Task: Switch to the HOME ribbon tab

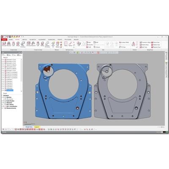Action: 11,40
